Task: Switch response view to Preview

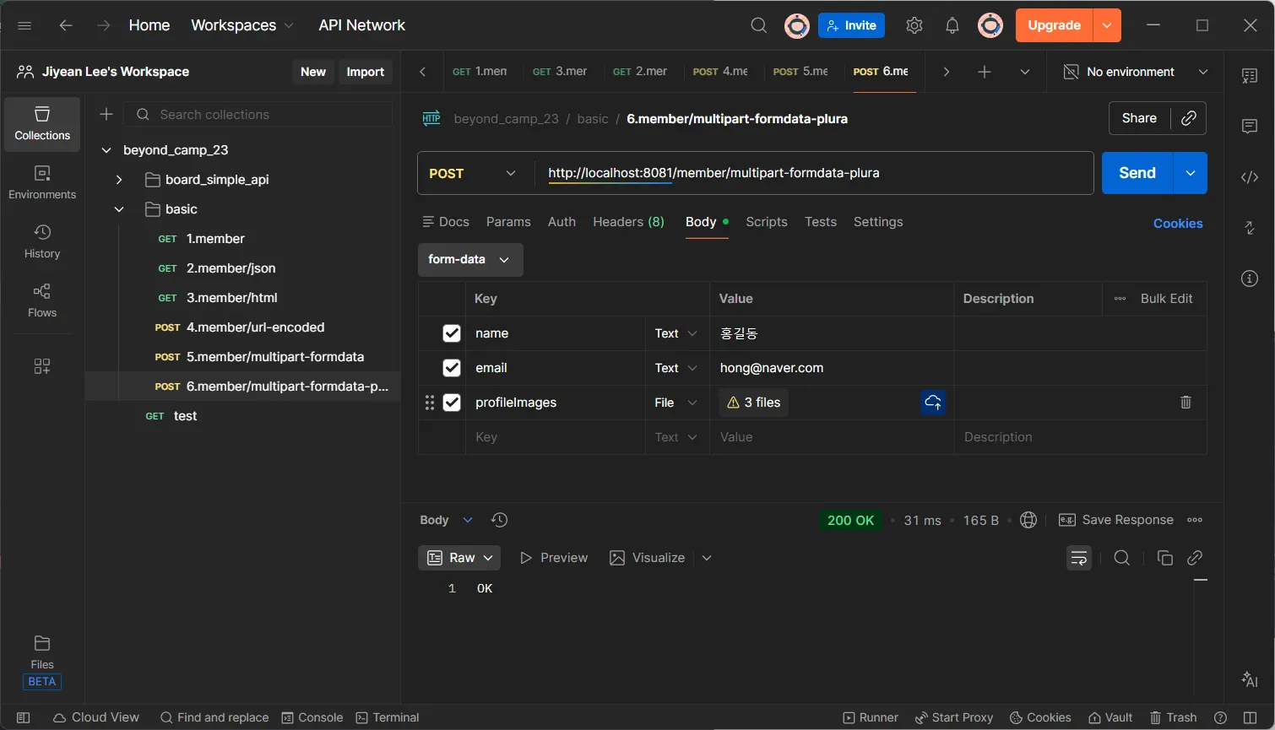Action: tap(554, 558)
